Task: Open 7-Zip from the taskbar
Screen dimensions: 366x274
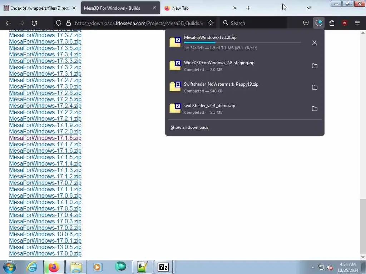Action: 163,267
